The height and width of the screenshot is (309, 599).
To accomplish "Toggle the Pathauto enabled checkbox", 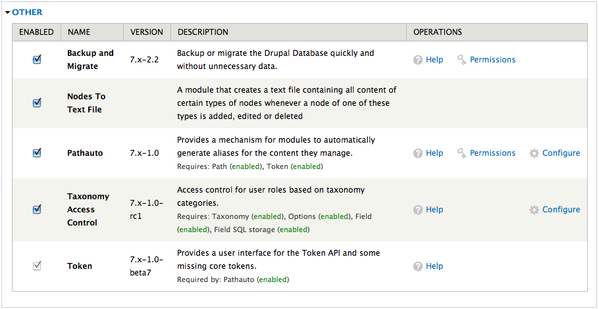I will 37,153.
